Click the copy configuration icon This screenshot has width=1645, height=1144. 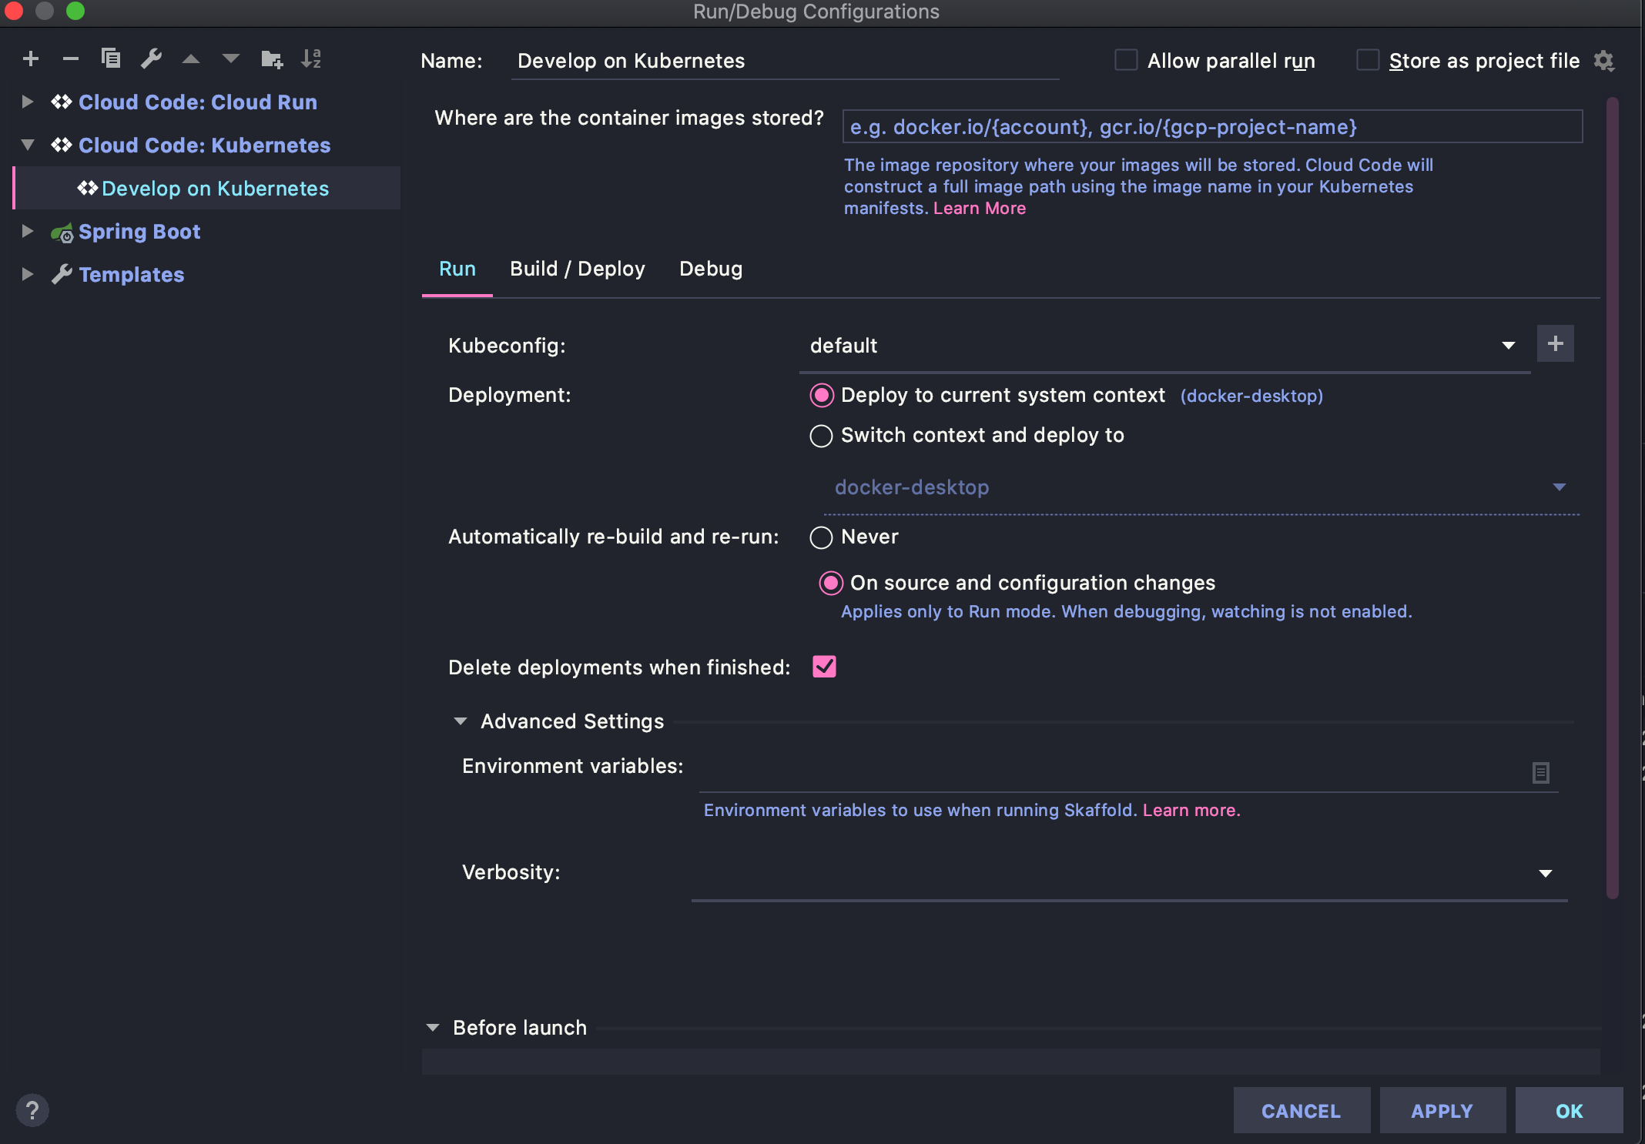[111, 59]
